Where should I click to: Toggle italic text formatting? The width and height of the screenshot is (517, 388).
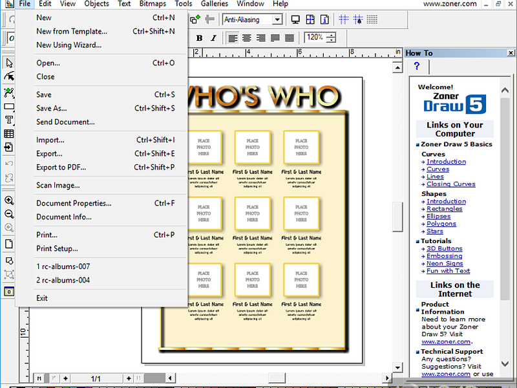click(x=214, y=38)
